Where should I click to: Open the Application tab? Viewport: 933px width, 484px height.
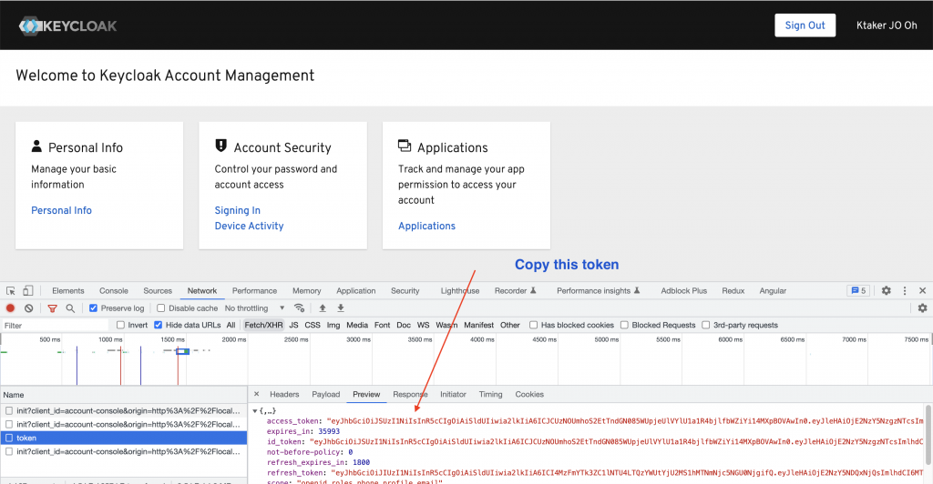(x=356, y=291)
